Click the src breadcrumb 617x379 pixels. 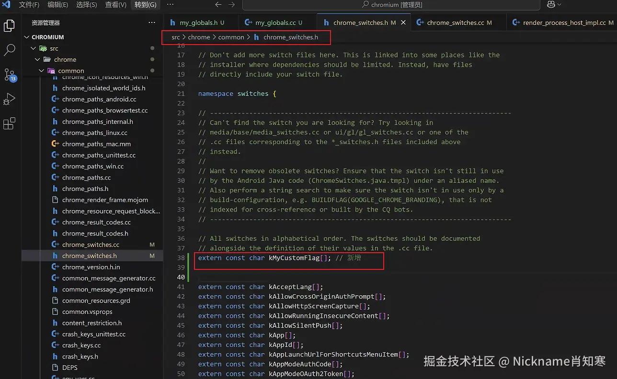176,37
